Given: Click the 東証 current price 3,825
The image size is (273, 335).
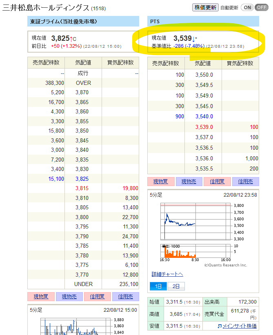Looking at the screenshot, I should click(60, 38).
